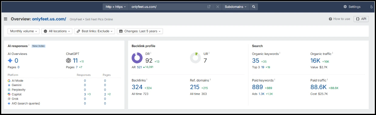Click the Copilot platform icon
The image size is (376, 115).
point(9,94)
